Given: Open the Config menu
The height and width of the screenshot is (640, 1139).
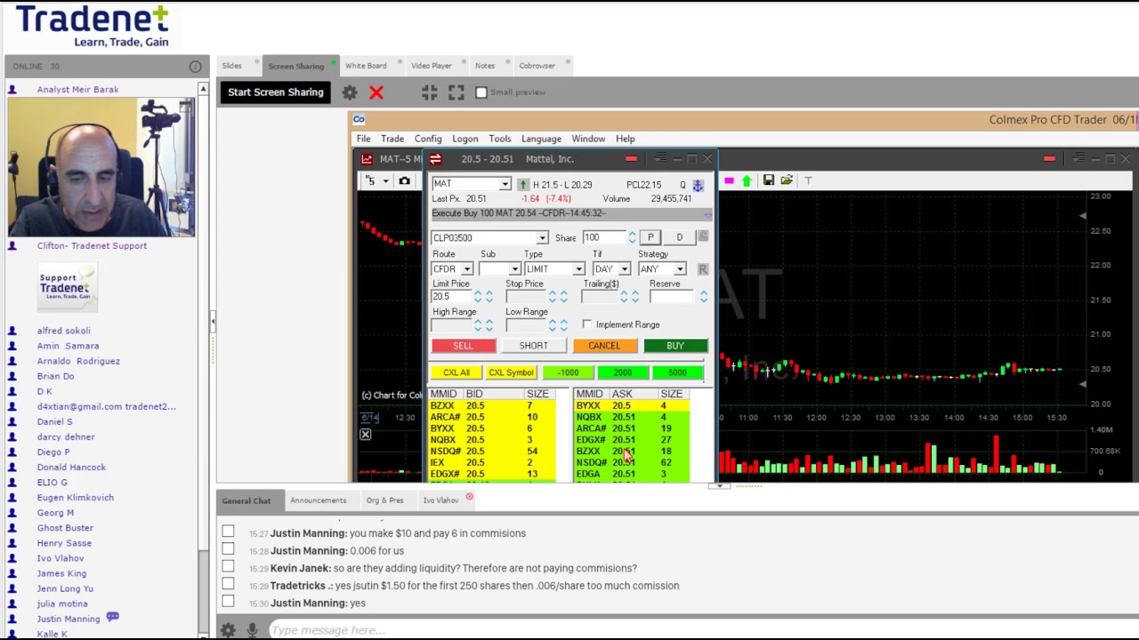Looking at the screenshot, I should pos(428,139).
